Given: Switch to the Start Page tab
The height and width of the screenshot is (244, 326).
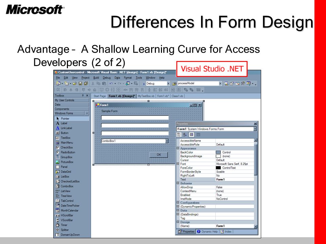Looking at the screenshot, I should 99,96.
